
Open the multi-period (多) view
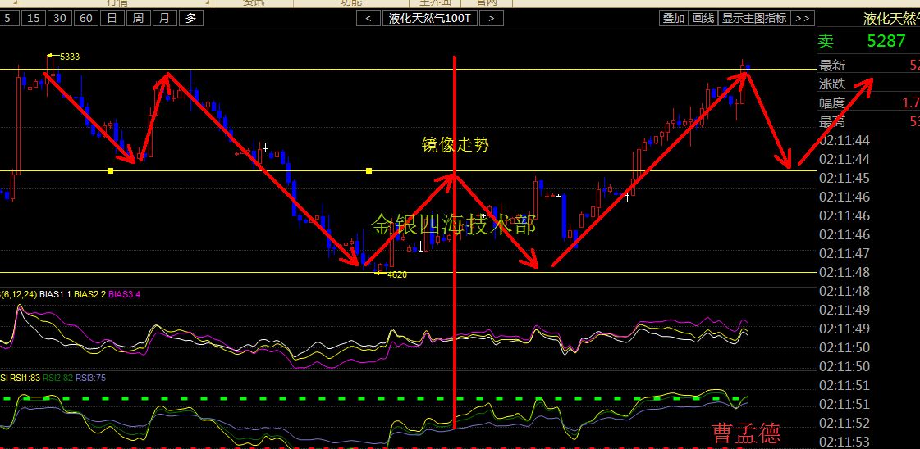click(x=191, y=18)
